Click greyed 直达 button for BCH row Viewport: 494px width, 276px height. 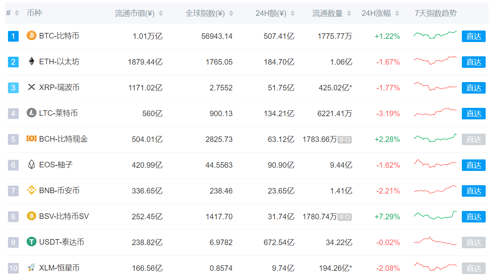click(x=474, y=140)
